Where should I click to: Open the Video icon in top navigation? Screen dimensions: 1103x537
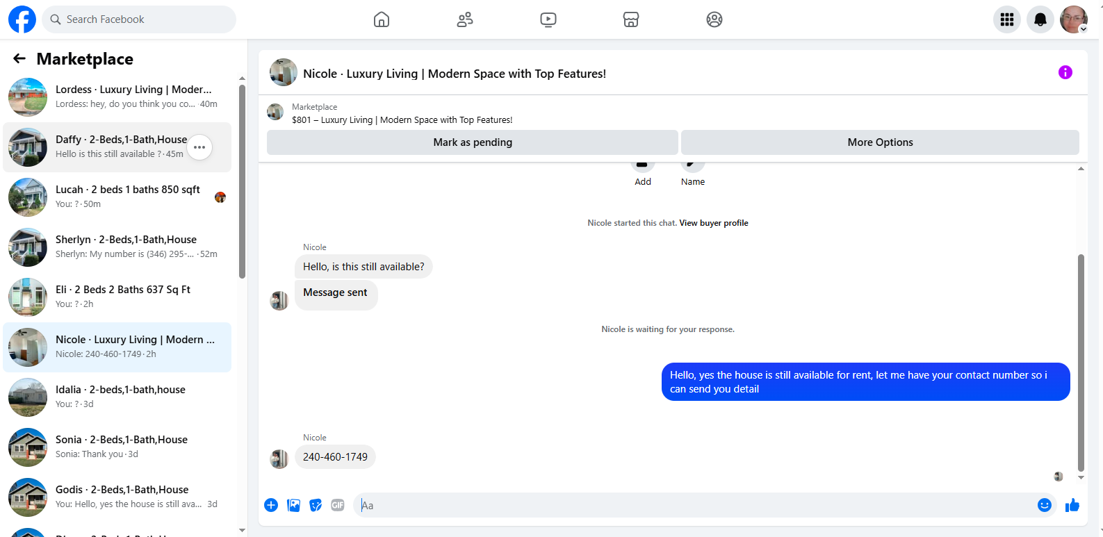(x=548, y=19)
